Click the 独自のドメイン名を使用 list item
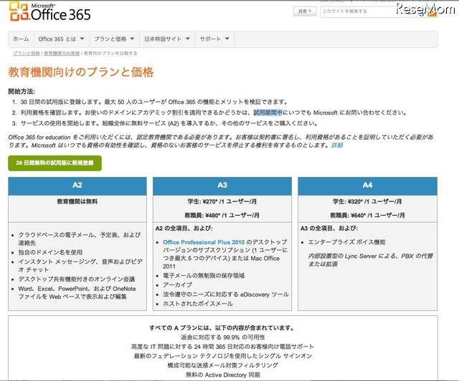The height and width of the screenshot is (381, 459). pyautogui.click(x=50, y=252)
